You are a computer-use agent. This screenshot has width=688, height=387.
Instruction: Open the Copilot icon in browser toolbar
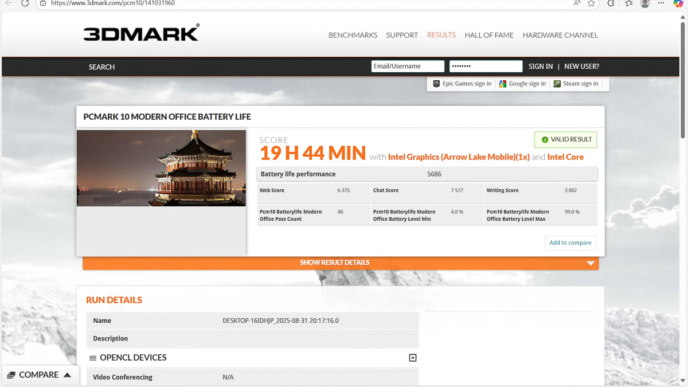coord(678,3)
